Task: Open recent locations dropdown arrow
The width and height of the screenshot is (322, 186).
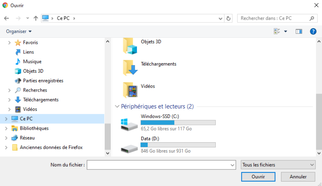Action: 27,18
